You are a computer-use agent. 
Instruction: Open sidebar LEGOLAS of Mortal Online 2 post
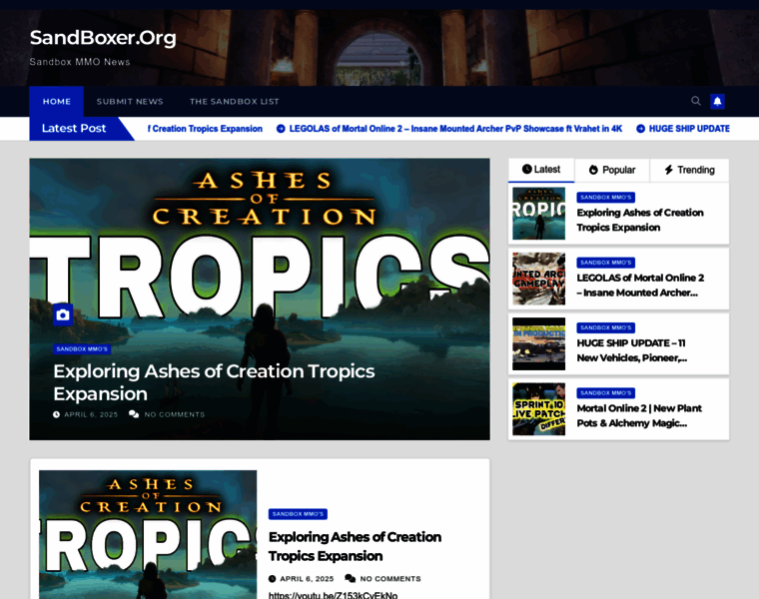(640, 285)
